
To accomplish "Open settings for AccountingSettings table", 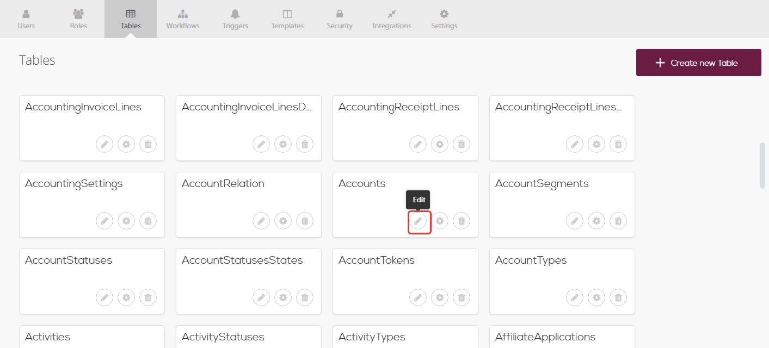I will pos(126,221).
